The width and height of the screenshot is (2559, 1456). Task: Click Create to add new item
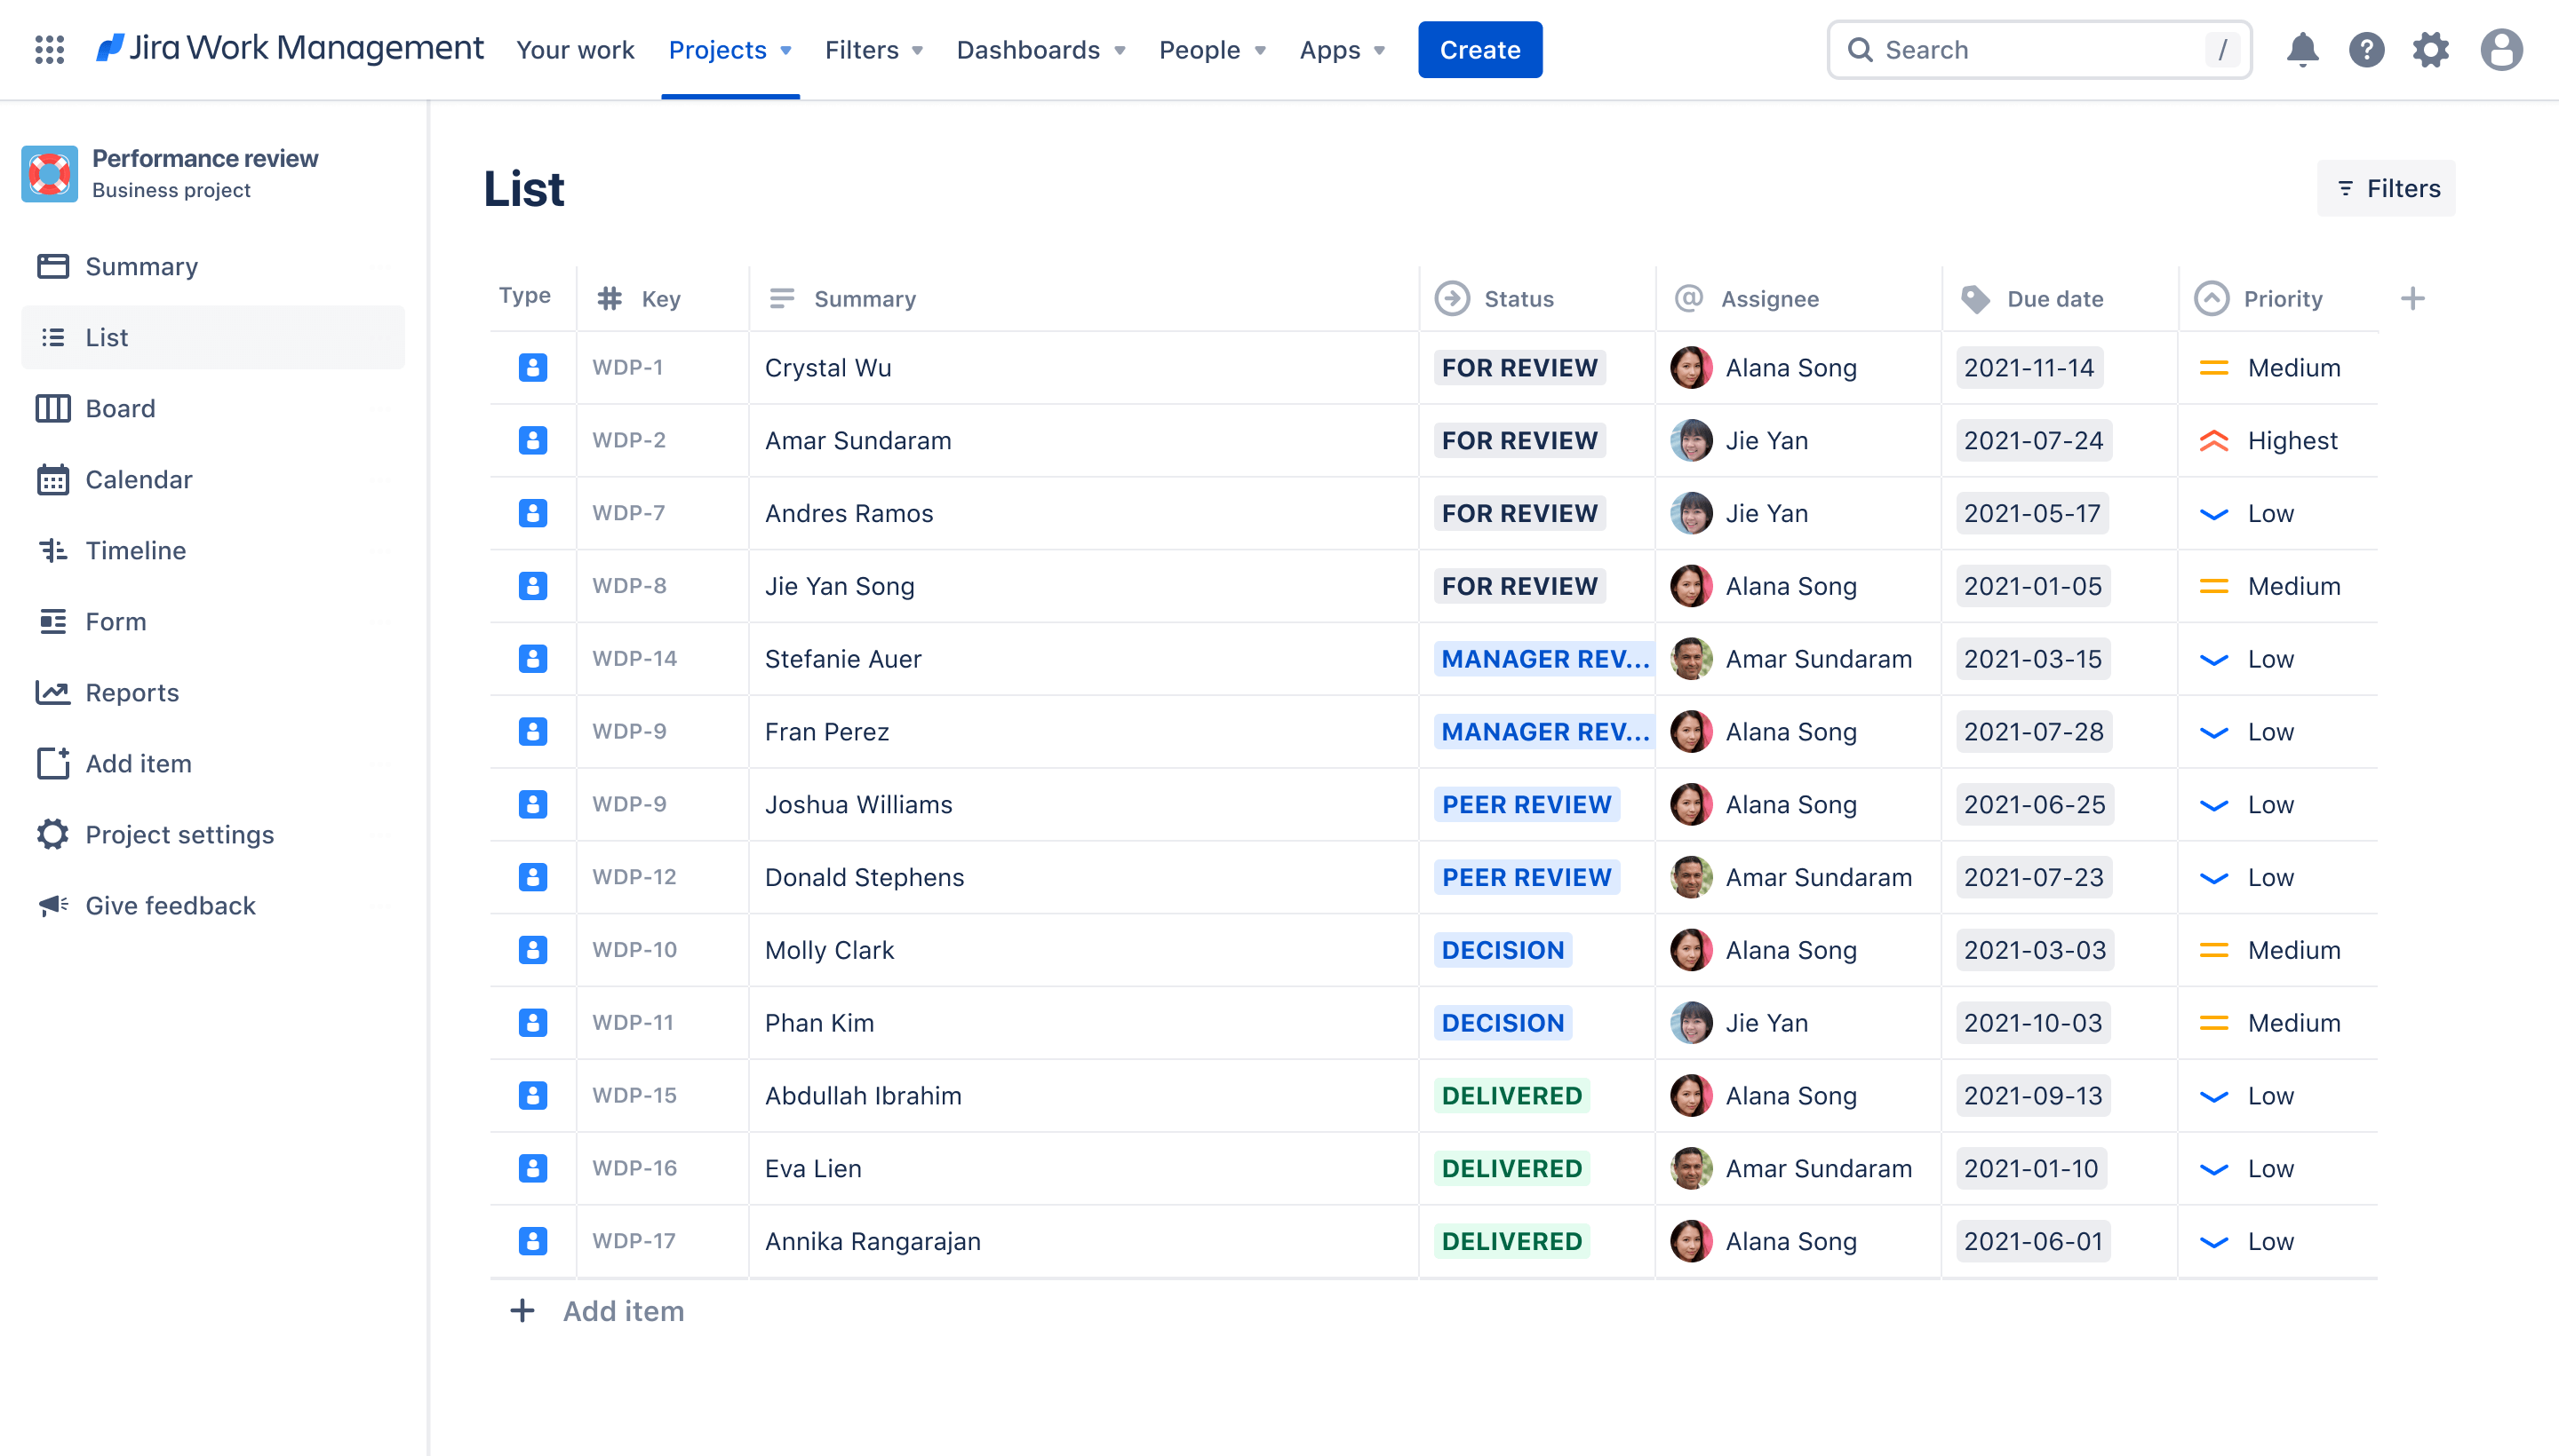[1479, 49]
